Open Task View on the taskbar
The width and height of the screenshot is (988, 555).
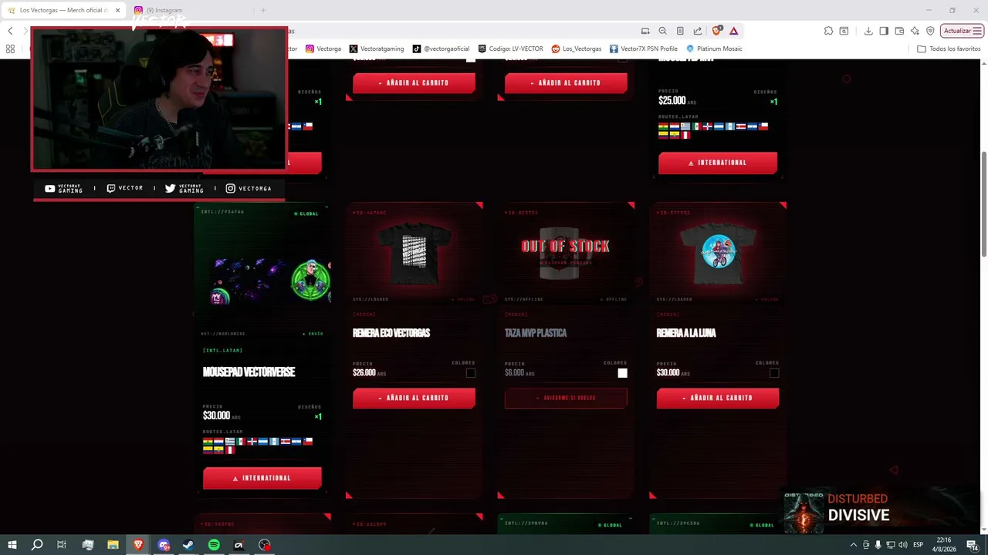[62, 545]
